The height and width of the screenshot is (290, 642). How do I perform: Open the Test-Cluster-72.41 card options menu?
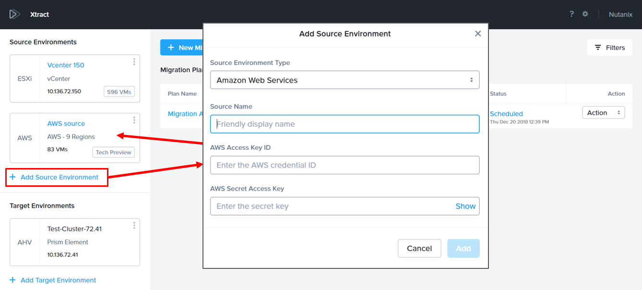pos(134,225)
